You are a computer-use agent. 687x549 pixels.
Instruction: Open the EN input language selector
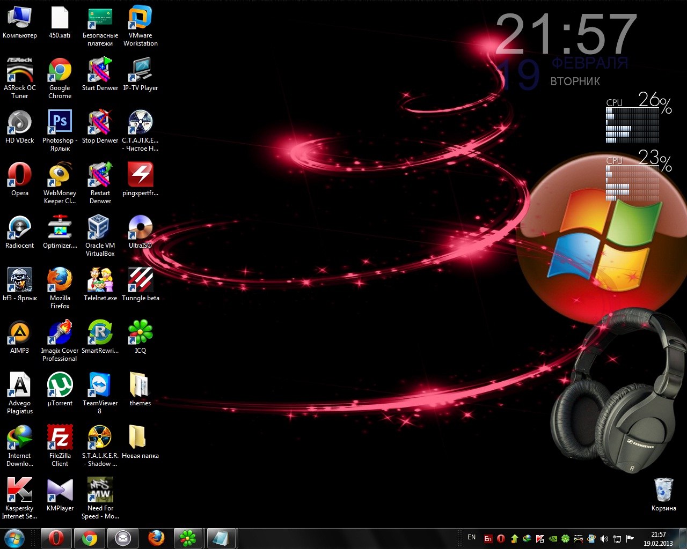(471, 537)
